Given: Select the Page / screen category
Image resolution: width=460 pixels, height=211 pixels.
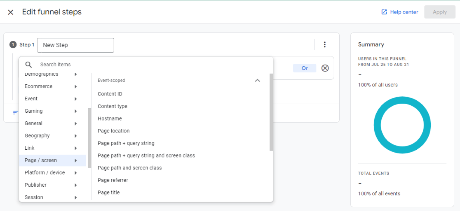Looking at the screenshot, I should pos(41,160).
